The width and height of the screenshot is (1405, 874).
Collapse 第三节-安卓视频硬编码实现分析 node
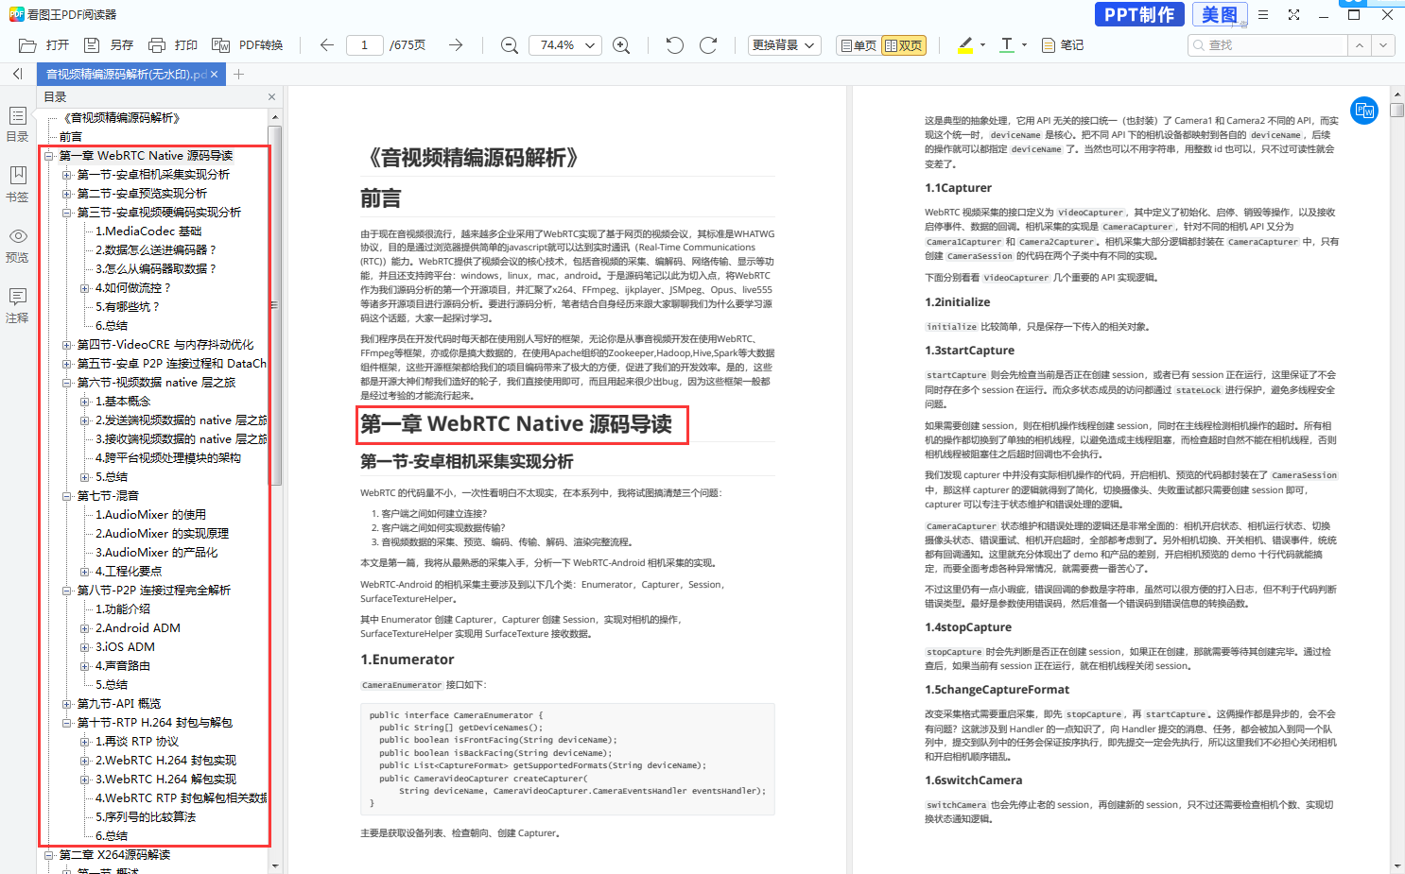point(67,213)
